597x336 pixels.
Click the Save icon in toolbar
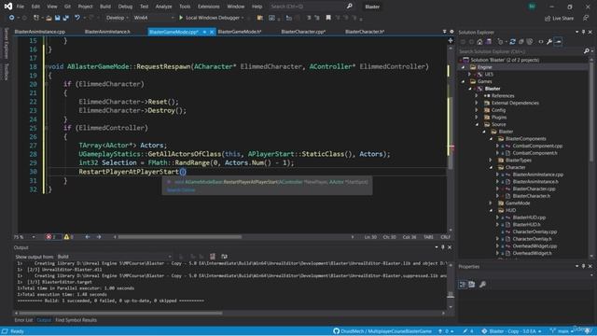click(x=57, y=18)
